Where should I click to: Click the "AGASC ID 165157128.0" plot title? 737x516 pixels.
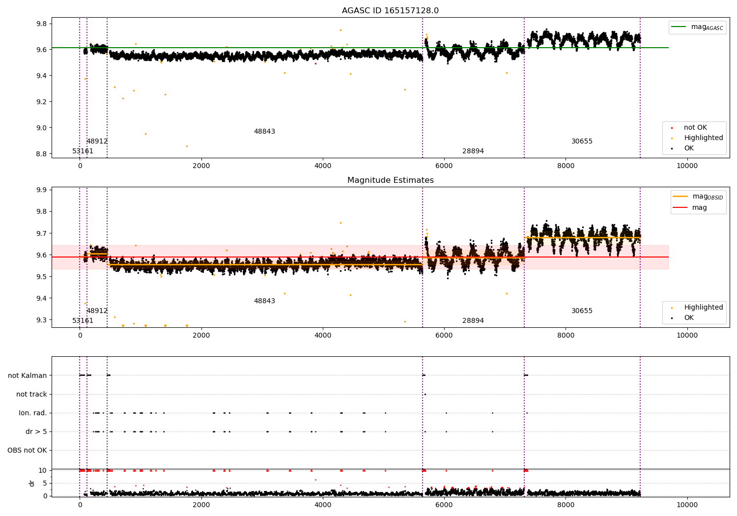pyautogui.click(x=390, y=11)
